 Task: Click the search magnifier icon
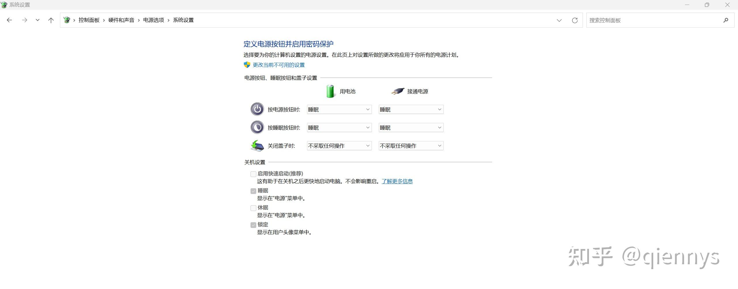click(x=726, y=20)
